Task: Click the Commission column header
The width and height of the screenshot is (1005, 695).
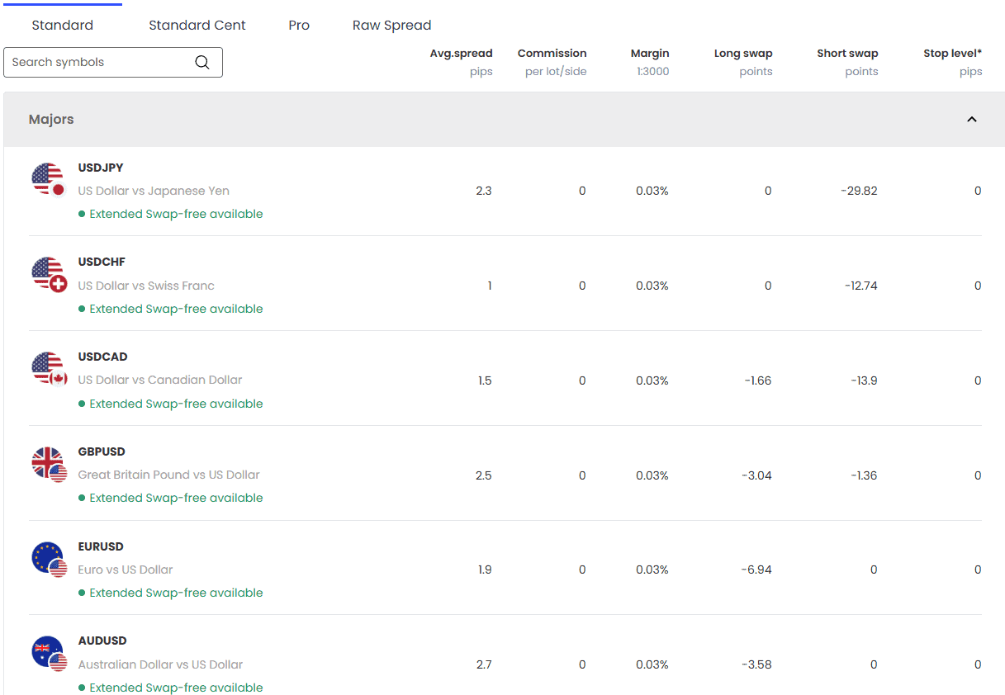Action: pyautogui.click(x=552, y=54)
